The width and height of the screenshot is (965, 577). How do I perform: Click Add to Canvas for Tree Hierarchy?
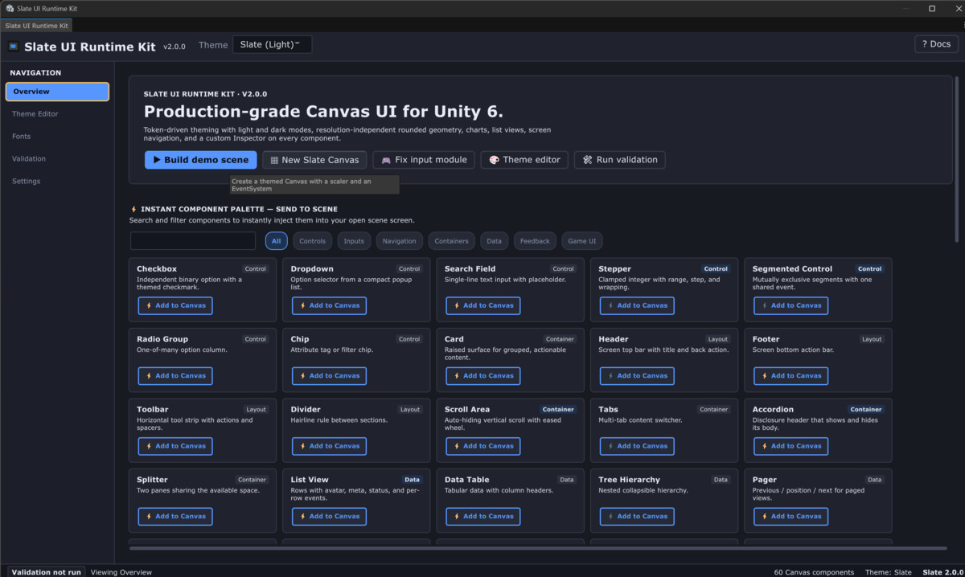point(637,517)
